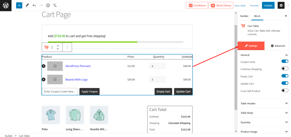
Task: Publish the cart page
Action: coord(268,5)
